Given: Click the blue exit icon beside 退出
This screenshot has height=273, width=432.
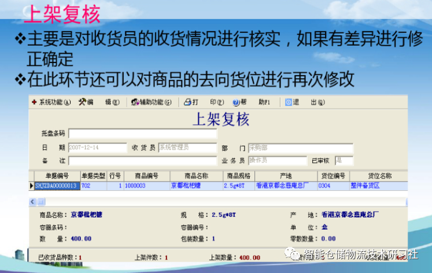Looking at the screenshot, I should (x=289, y=102).
